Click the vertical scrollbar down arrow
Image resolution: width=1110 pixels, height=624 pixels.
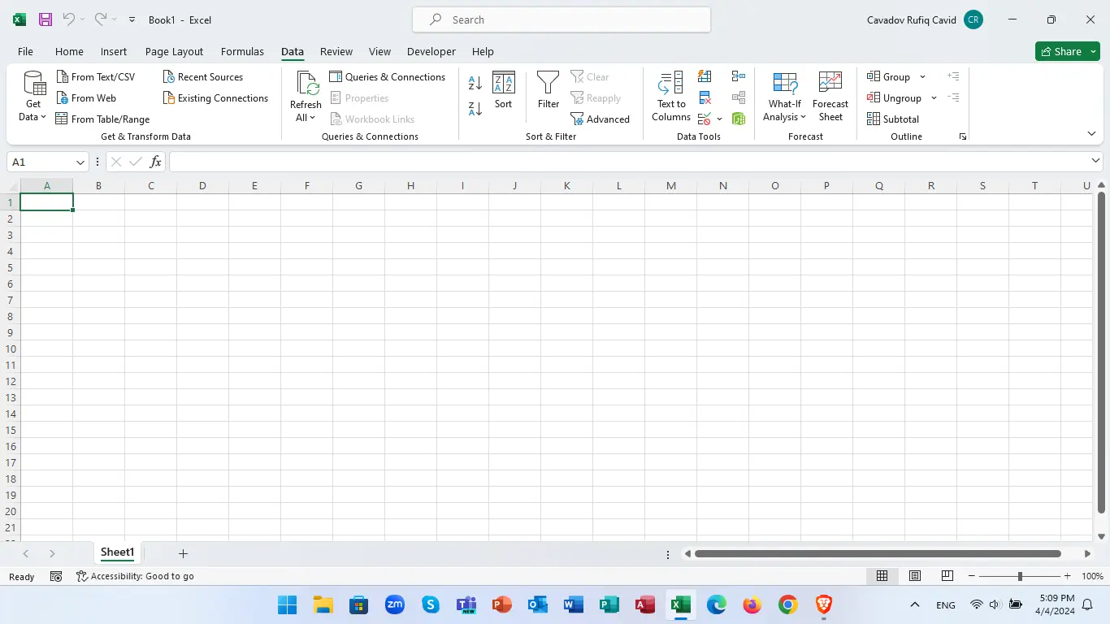click(1101, 536)
